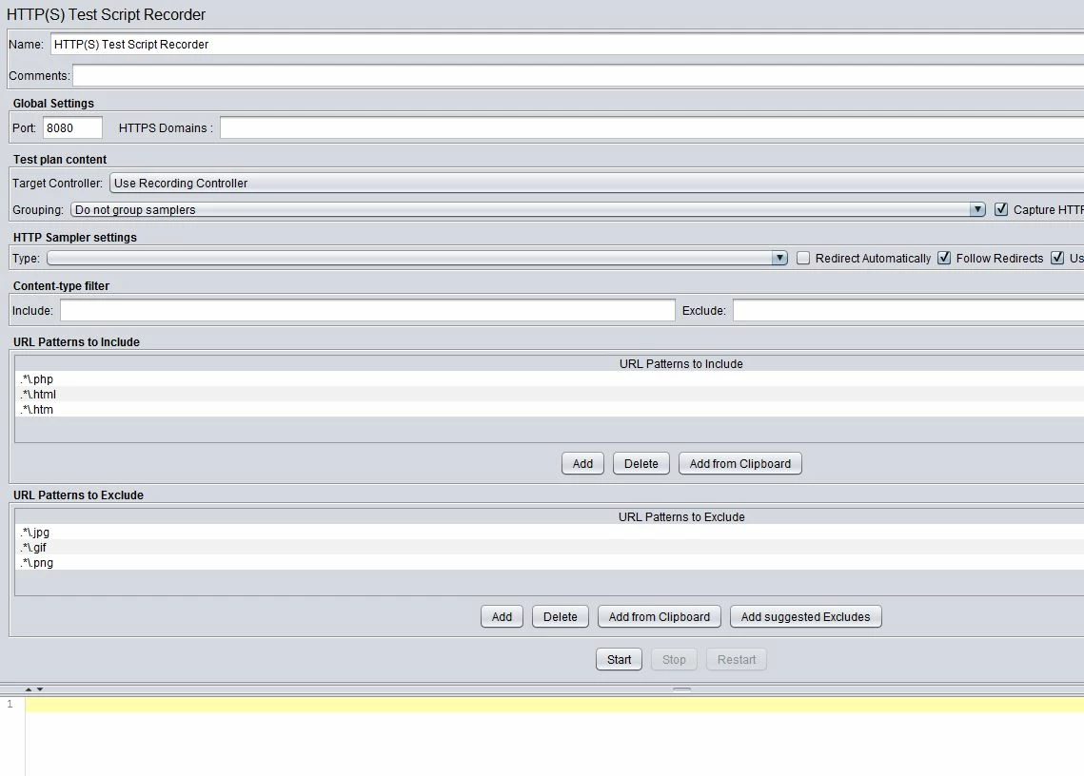1084x776 pixels.
Task: Click the Name input field
Action: click(x=567, y=45)
